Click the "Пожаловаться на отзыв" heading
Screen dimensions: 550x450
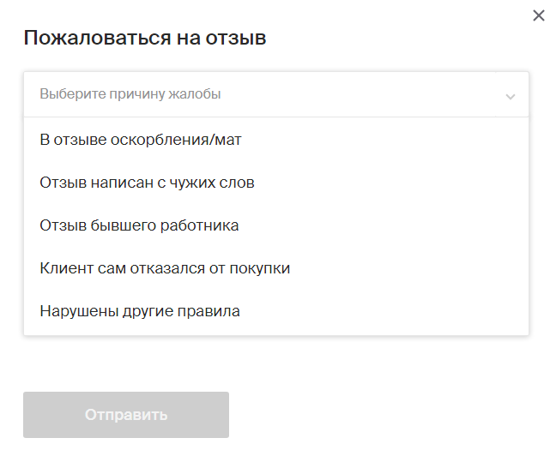145,38
